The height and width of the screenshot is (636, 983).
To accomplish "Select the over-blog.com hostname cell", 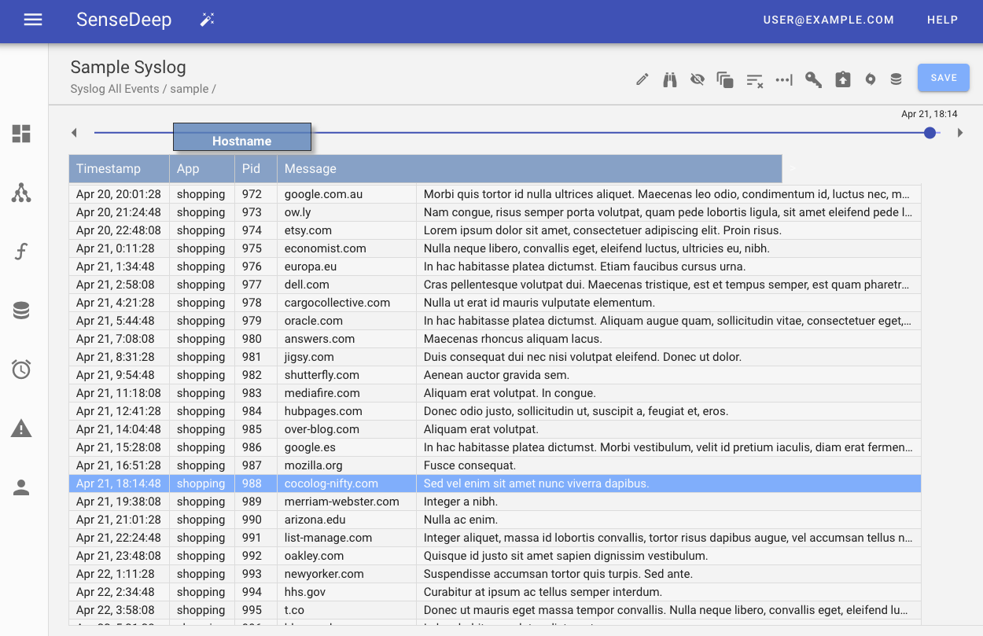I will click(347, 429).
